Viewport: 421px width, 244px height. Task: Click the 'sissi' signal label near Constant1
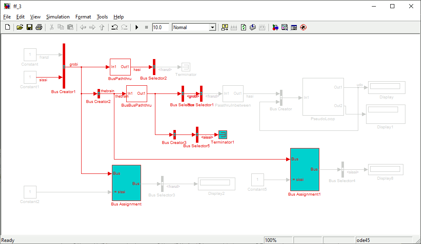(x=43, y=80)
